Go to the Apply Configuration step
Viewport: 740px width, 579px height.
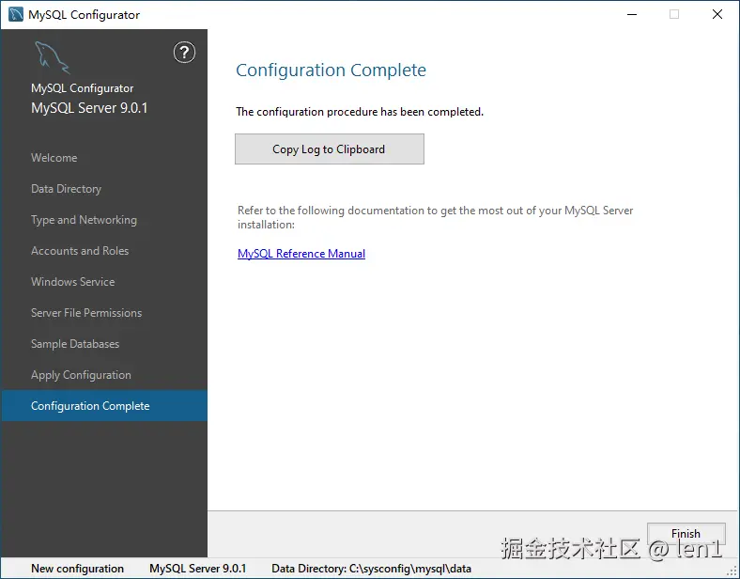[x=81, y=375]
